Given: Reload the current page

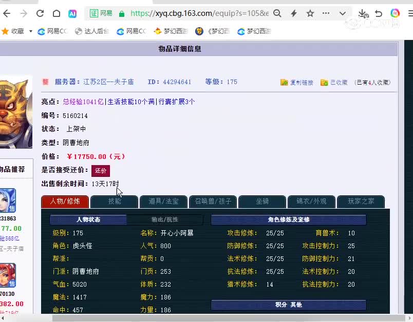Looking at the screenshot, I should 40,13.
